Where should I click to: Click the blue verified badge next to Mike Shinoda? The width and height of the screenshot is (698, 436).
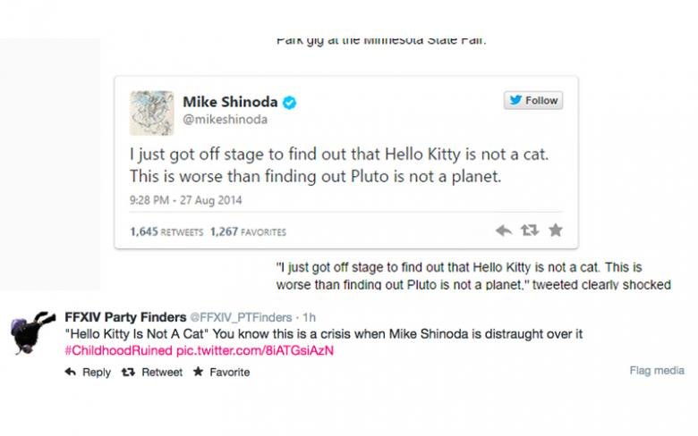[x=290, y=103]
